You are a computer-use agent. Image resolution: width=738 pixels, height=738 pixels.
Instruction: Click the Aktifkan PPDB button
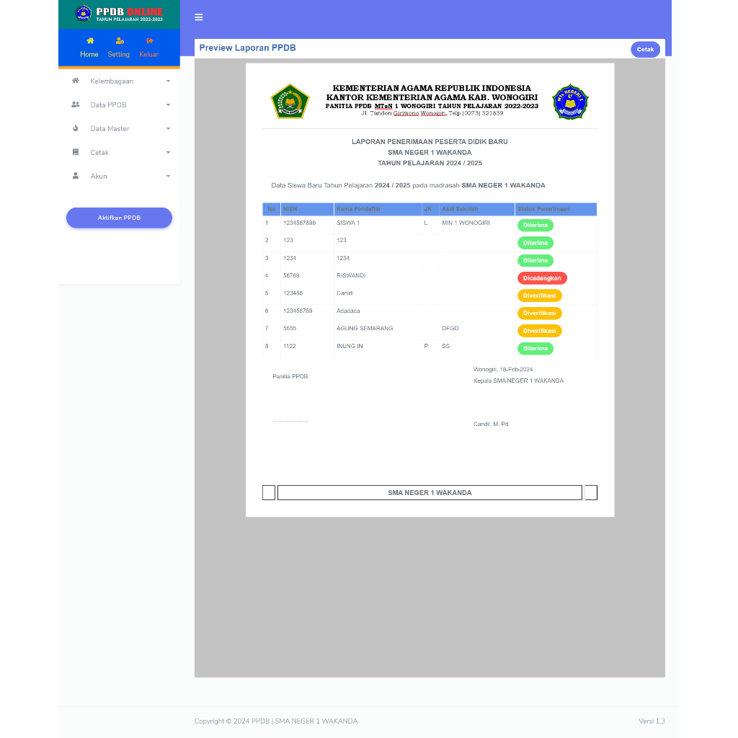tap(119, 218)
